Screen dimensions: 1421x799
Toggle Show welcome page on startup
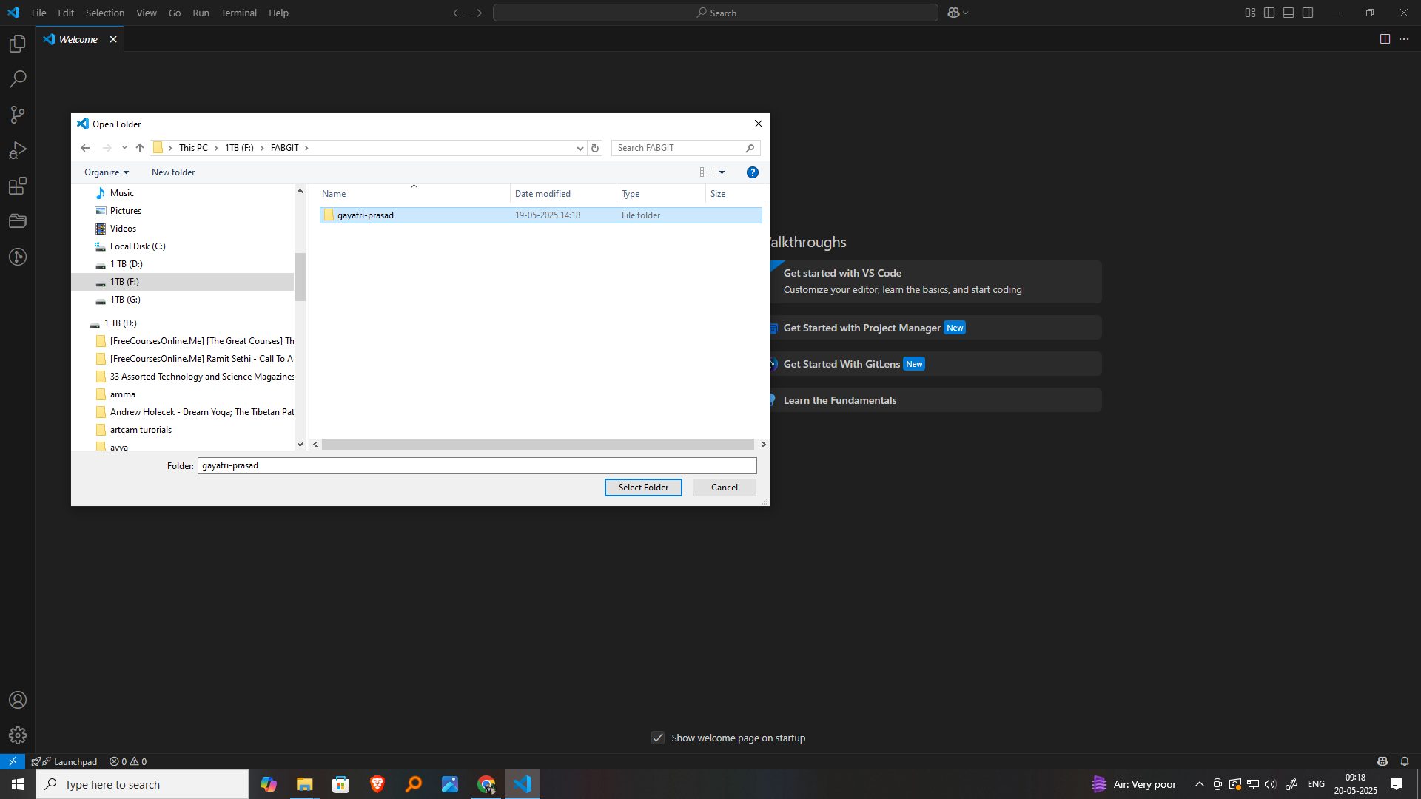coord(657,738)
